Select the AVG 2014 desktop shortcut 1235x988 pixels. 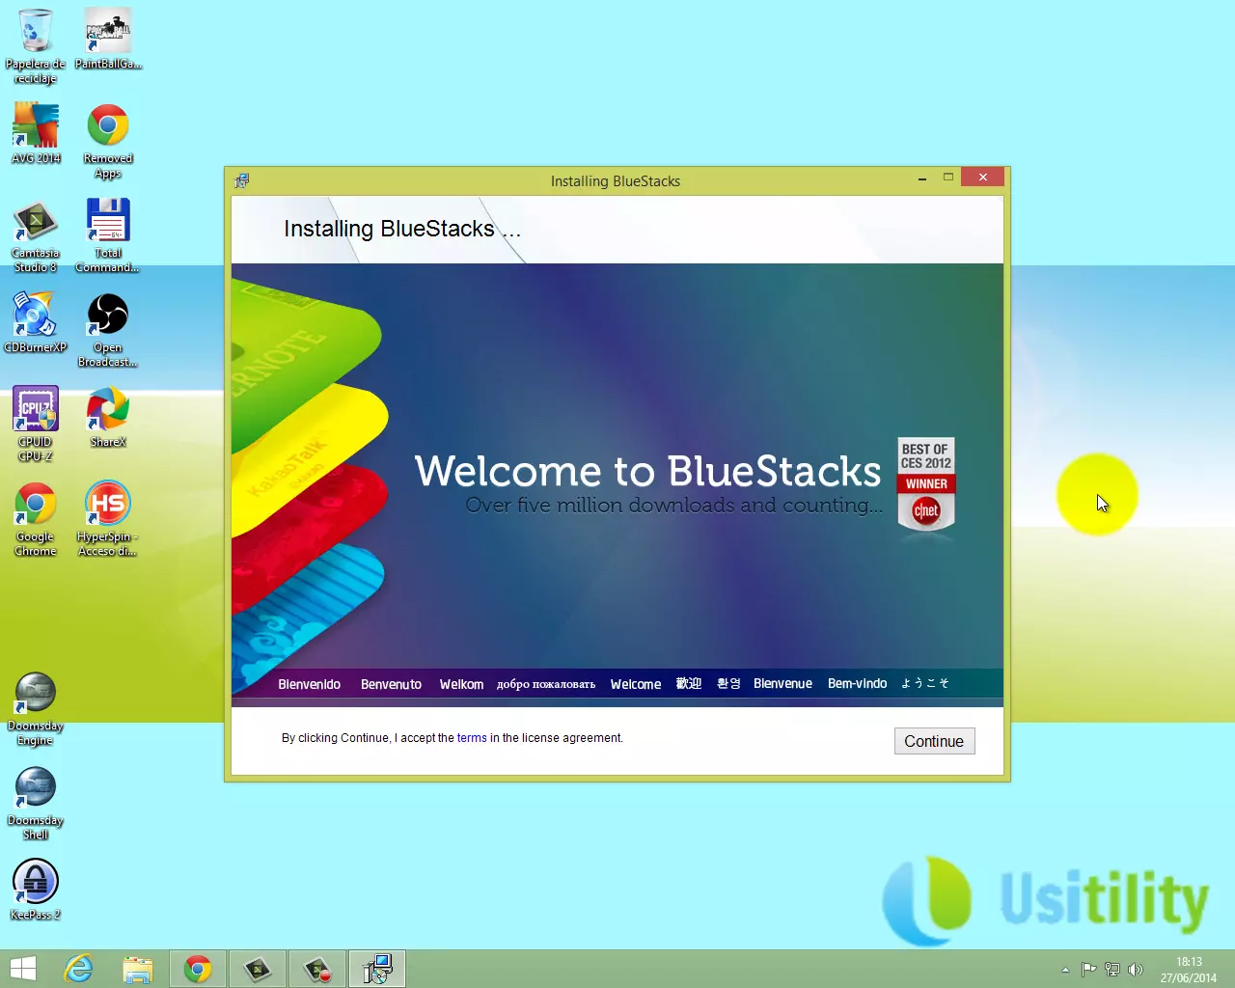point(36,126)
